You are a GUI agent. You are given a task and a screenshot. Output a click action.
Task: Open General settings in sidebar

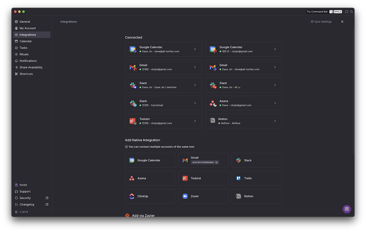[32, 22]
